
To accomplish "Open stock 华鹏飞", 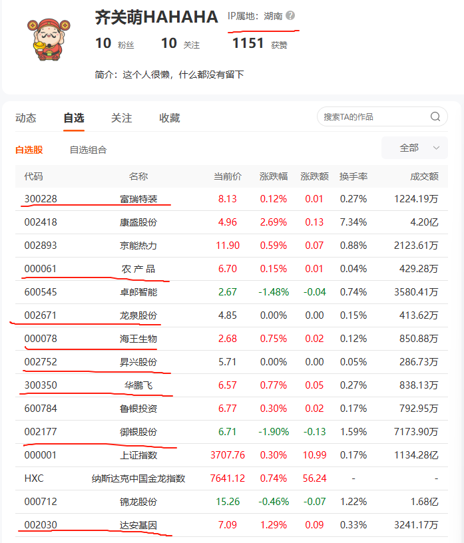I will point(138,385).
